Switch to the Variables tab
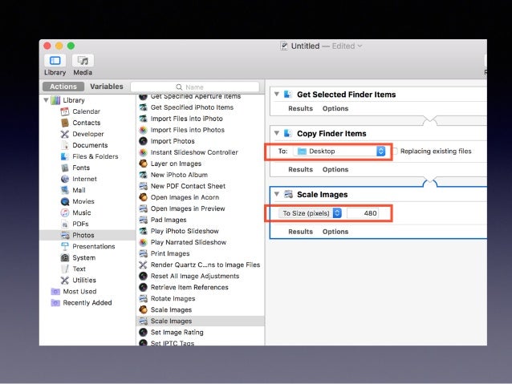The height and width of the screenshot is (384, 512). (106, 87)
